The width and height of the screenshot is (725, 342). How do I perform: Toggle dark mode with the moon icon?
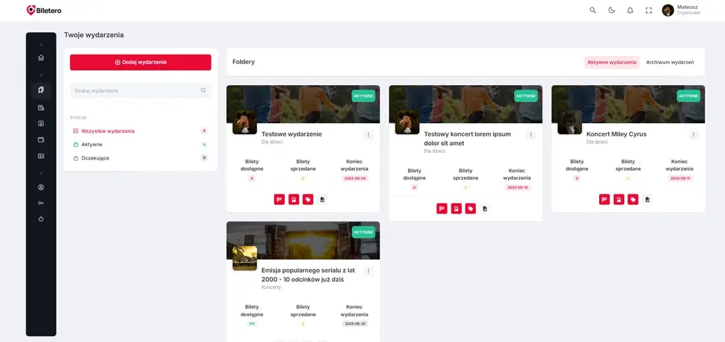pos(612,11)
